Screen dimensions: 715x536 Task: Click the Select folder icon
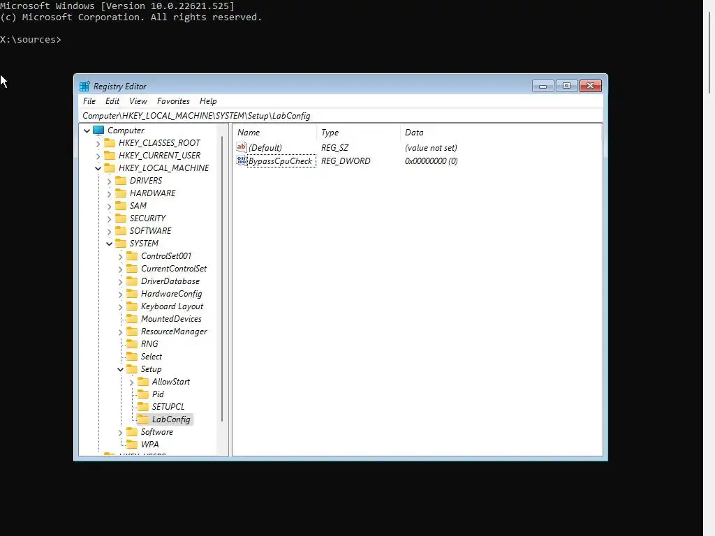(132, 357)
